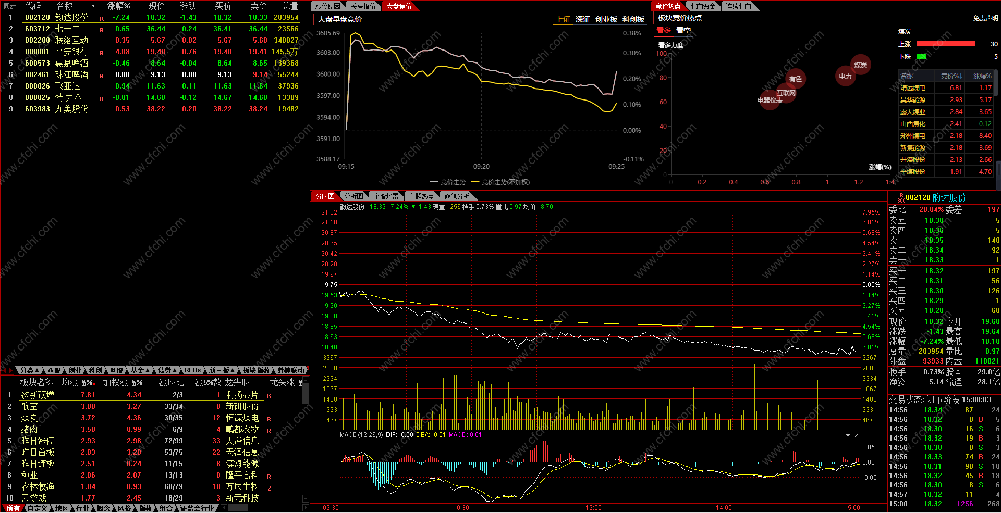Click 靖远煤电 in the hotspot stock table
The height and width of the screenshot is (513, 1001).
(912, 88)
